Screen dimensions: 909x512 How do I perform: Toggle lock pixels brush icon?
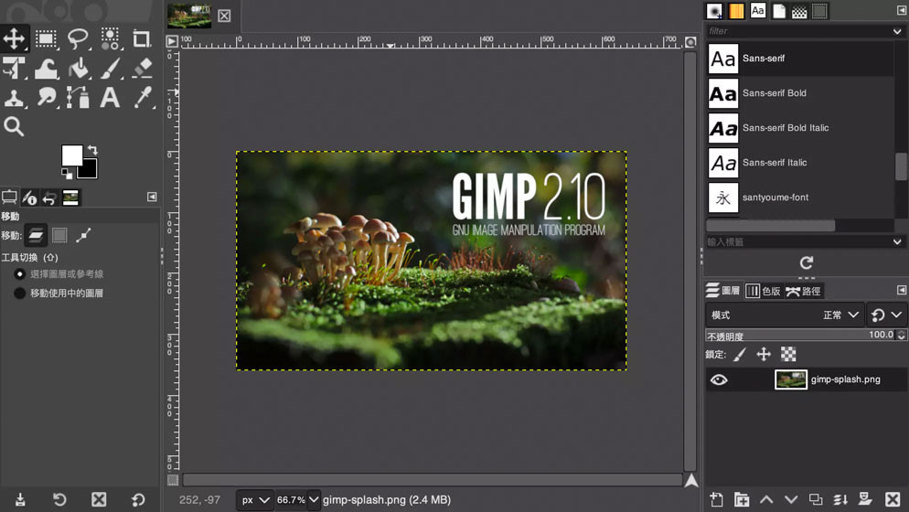pos(739,354)
